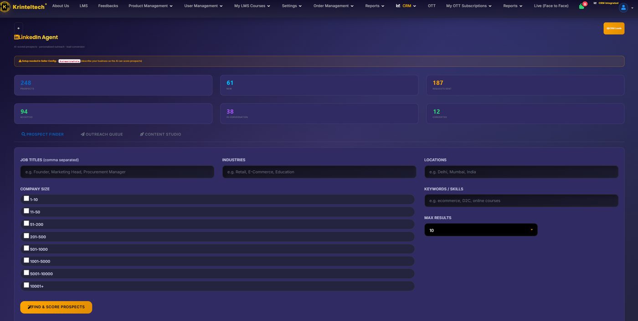Open the Content Studio tab
The width and height of the screenshot is (638, 321).
pyautogui.click(x=160, y=135)
